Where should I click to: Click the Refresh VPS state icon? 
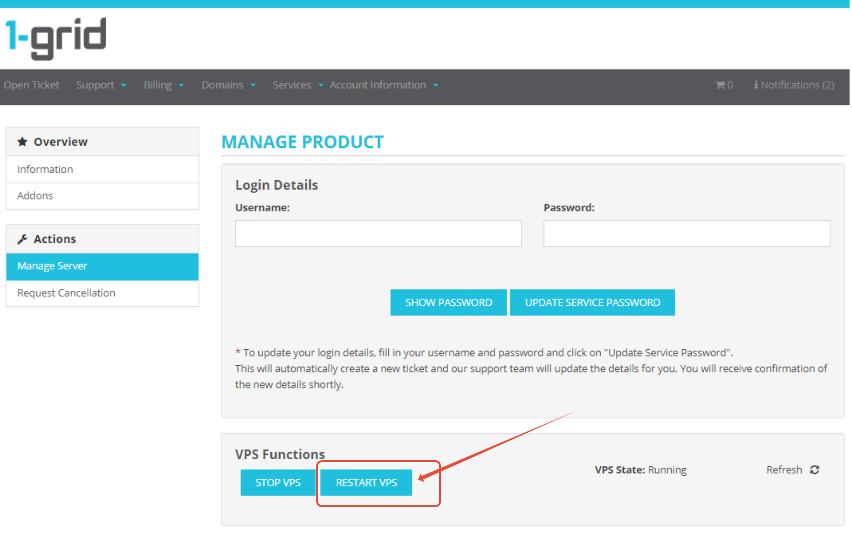(815, 470)
